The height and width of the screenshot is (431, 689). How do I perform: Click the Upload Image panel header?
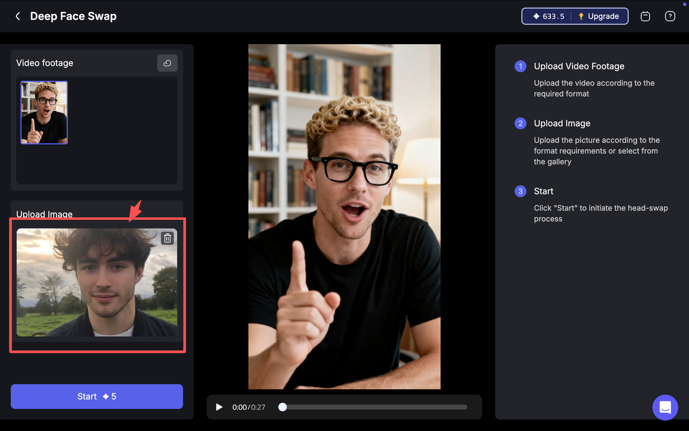[x=45, y=214]
